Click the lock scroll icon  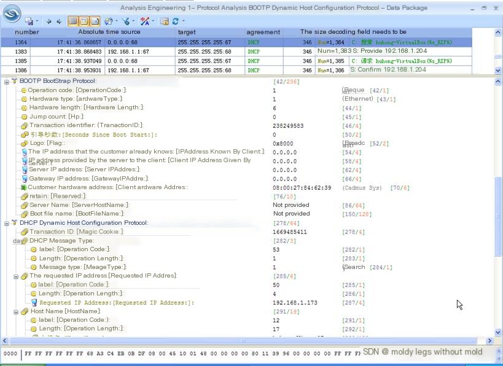tap(165, 21)
